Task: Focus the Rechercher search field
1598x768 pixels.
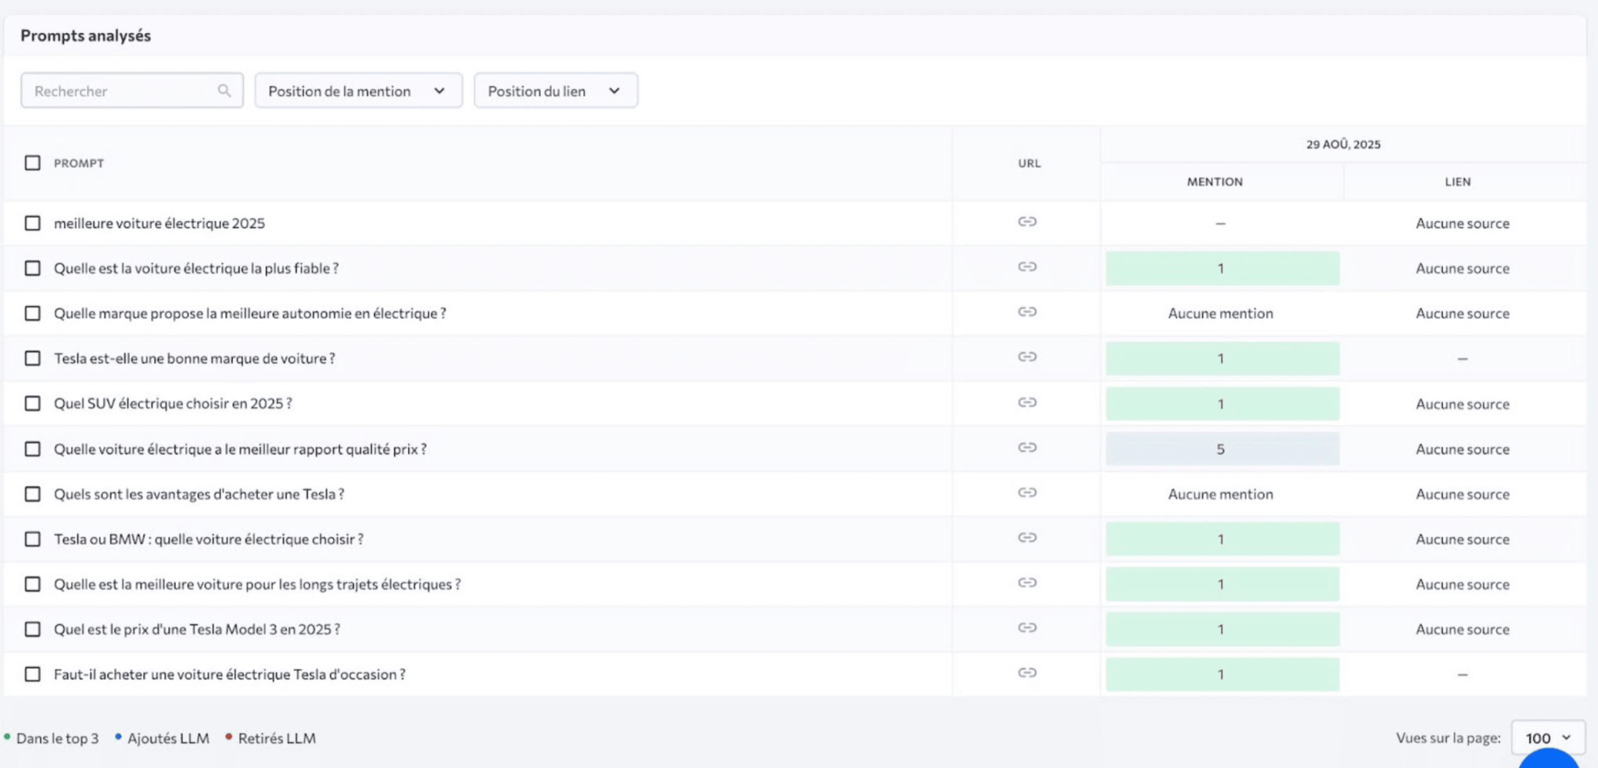Action: pos(132,91)
